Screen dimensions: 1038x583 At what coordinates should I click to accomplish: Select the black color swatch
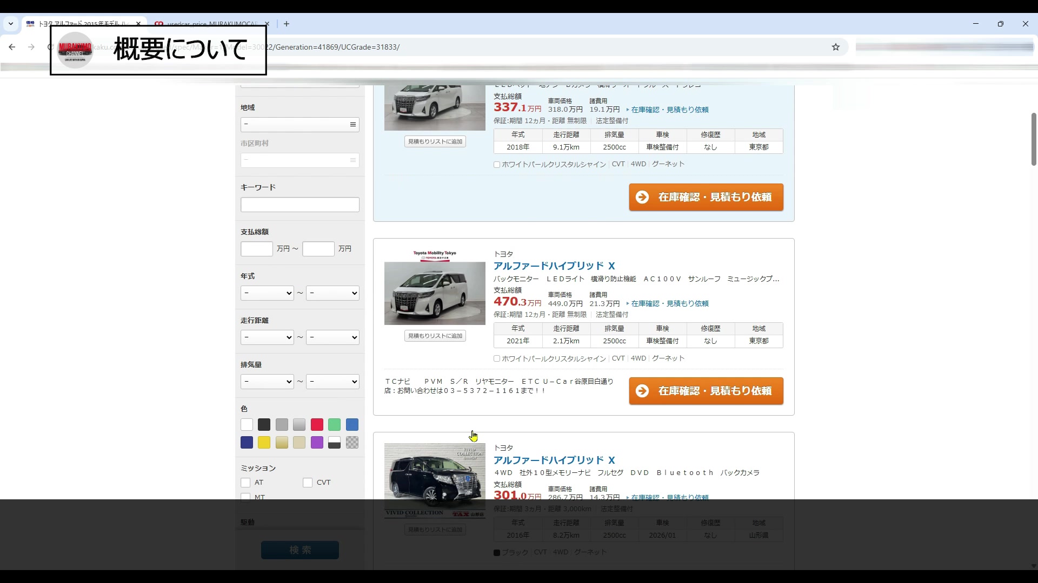[x=264, y=425]
